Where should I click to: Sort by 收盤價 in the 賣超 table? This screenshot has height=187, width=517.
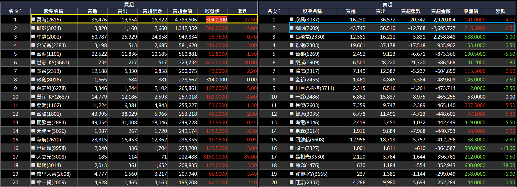(471, 11)
